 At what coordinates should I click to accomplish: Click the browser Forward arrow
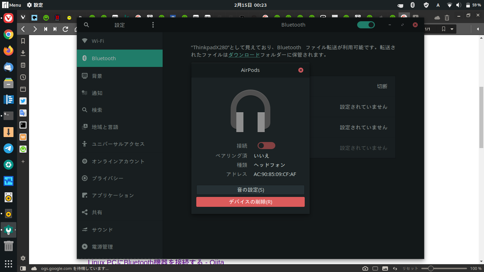coord(35,29)
